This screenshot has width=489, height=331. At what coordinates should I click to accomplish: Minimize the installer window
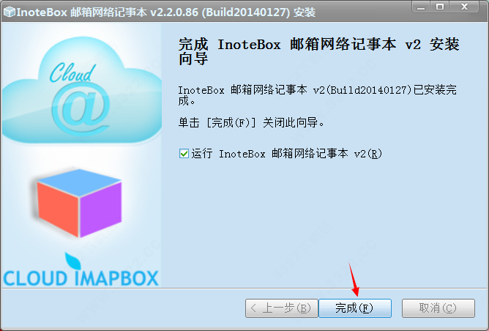pyautogui.click(x=421, y=7)
